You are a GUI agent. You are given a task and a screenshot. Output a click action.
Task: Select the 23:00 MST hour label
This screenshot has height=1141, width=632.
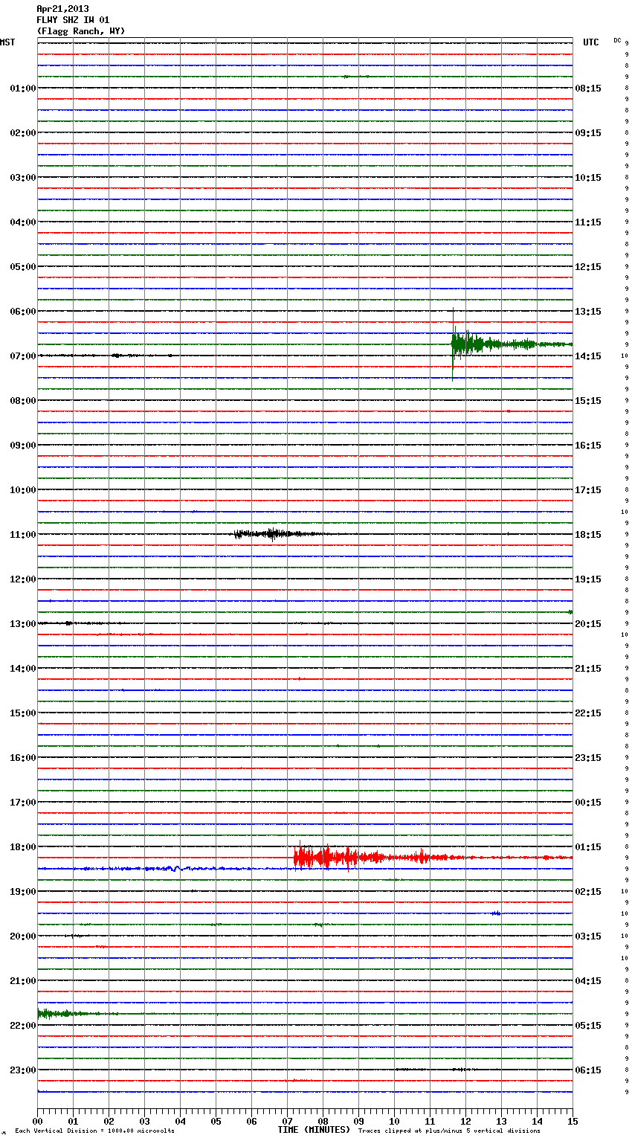tap(23, 1070)
